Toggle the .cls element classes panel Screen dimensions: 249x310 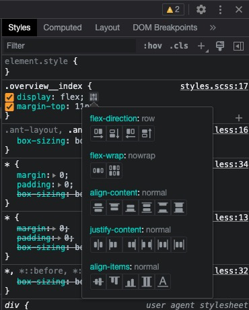[179, 46]
